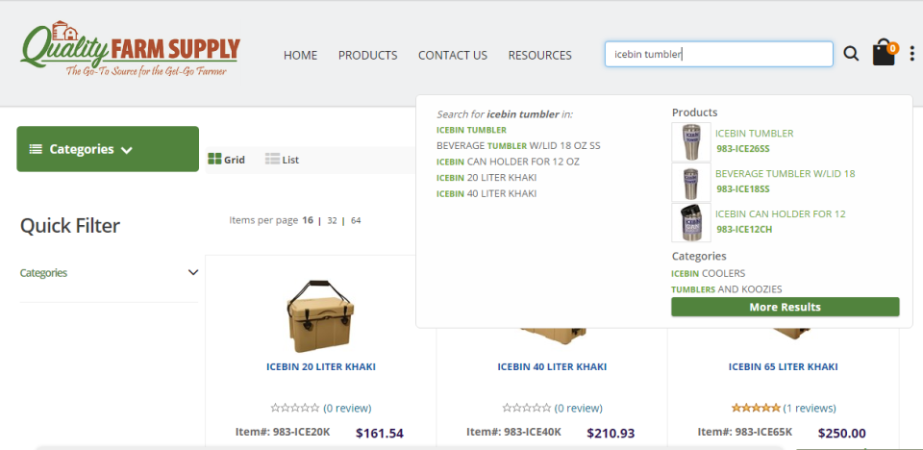923x450 pixels.
Task: Click the search magnifier icon
Action: point(851,54)
